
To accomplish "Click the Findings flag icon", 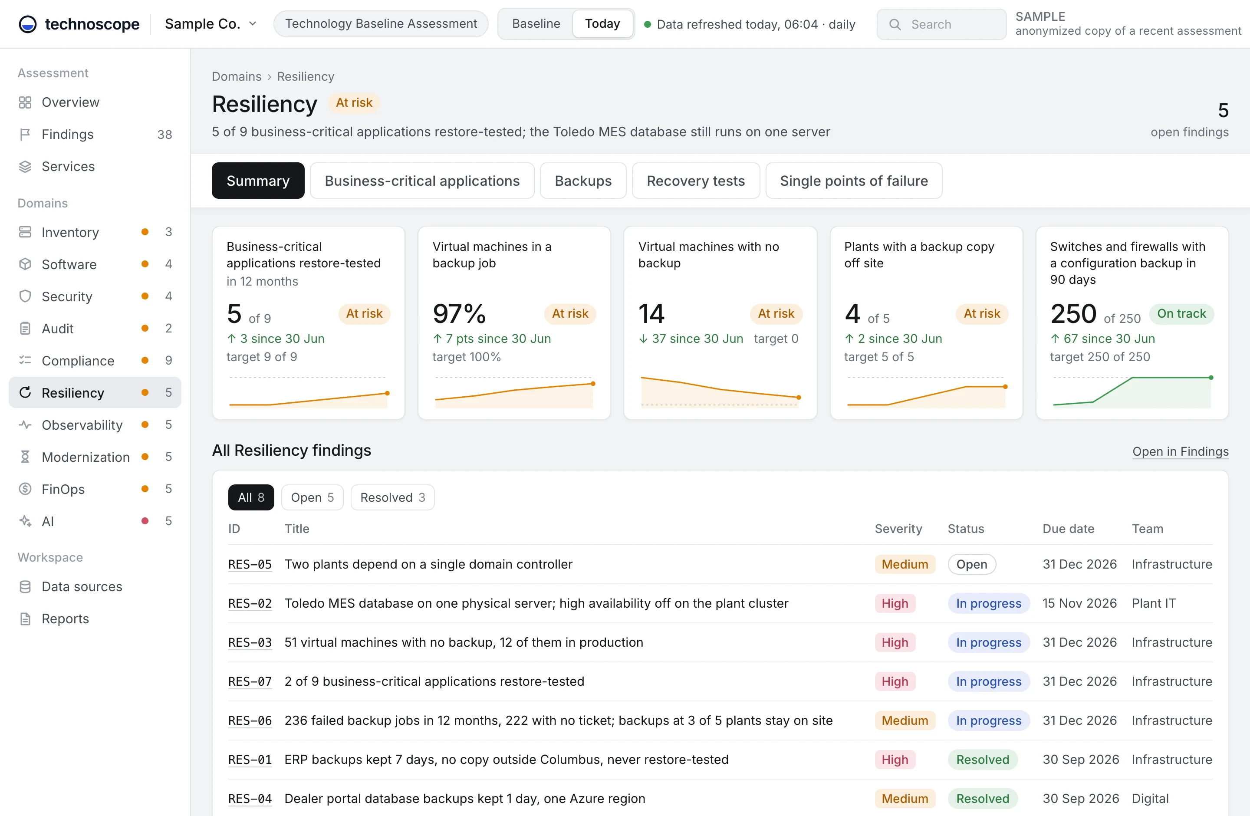I will [25, 135].
